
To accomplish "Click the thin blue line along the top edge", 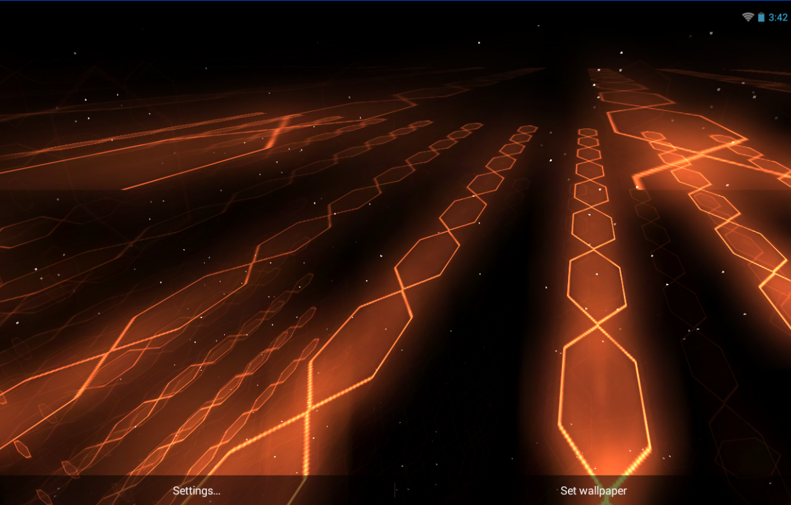I will pyautogui.click(x=395, y=1).
